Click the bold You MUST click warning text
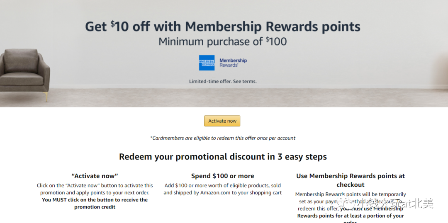448x223 pixels. point(95,203)
